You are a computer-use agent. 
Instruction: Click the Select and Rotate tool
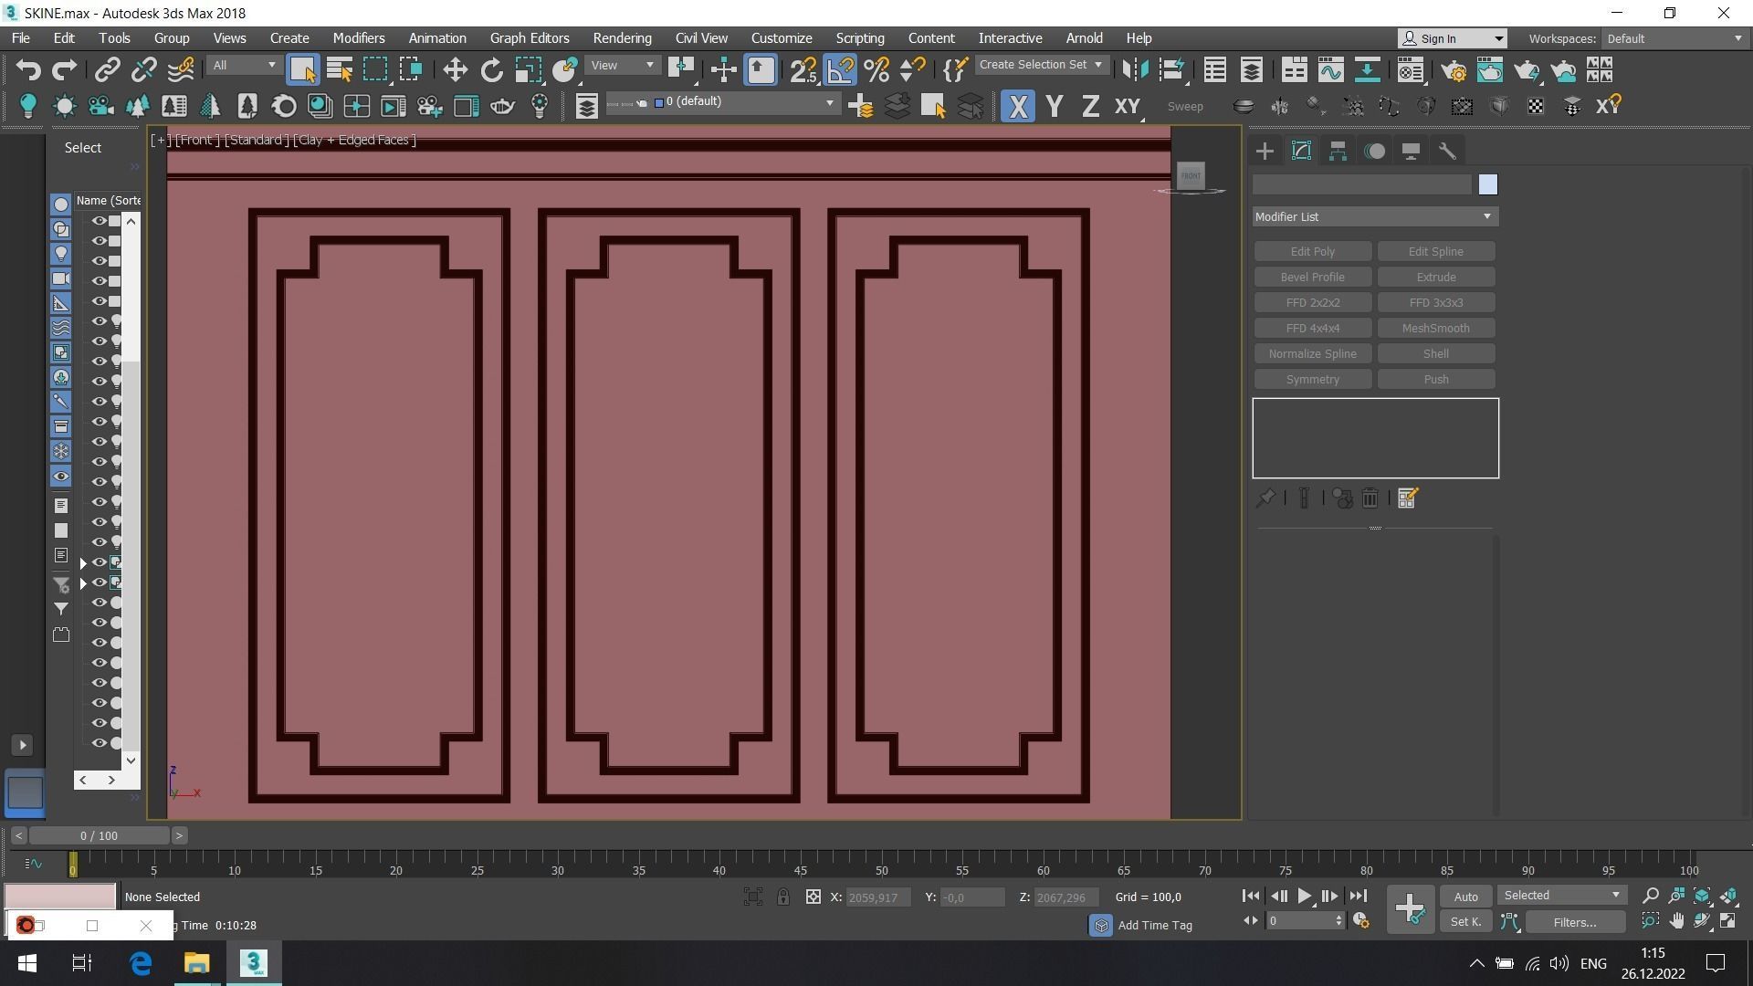pyautogui.click(x=491, y=70)
